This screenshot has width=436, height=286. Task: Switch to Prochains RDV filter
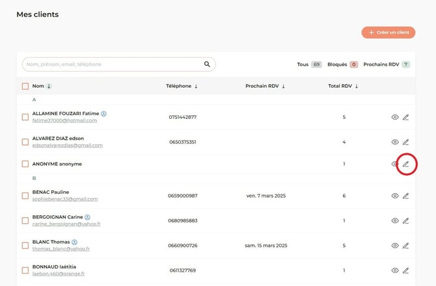(x=386, y=64)
